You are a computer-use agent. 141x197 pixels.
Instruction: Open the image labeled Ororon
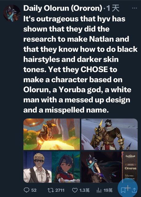pyautogui.click(x=110, y=167)
